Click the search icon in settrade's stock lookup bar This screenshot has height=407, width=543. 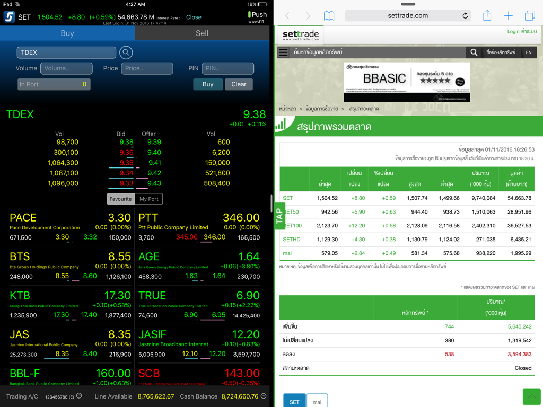[474, 52]
